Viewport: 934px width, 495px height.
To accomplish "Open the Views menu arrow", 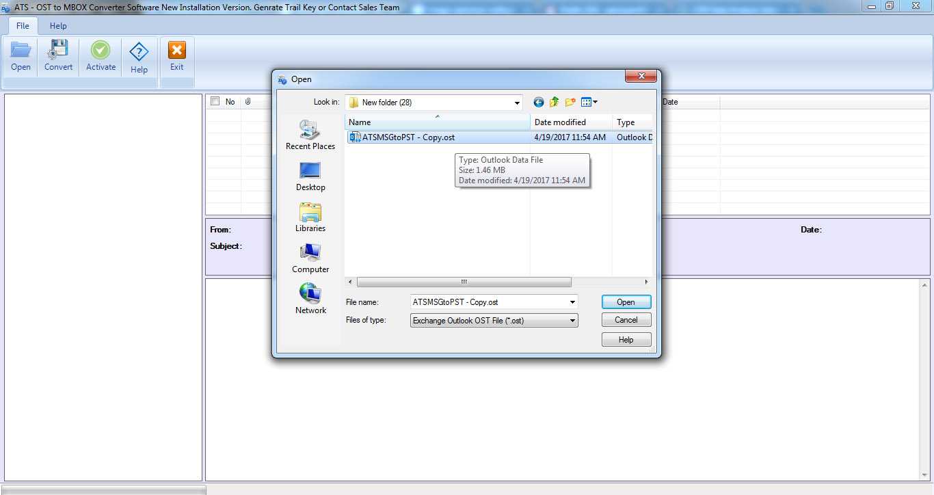I will [x=593, y=102].
